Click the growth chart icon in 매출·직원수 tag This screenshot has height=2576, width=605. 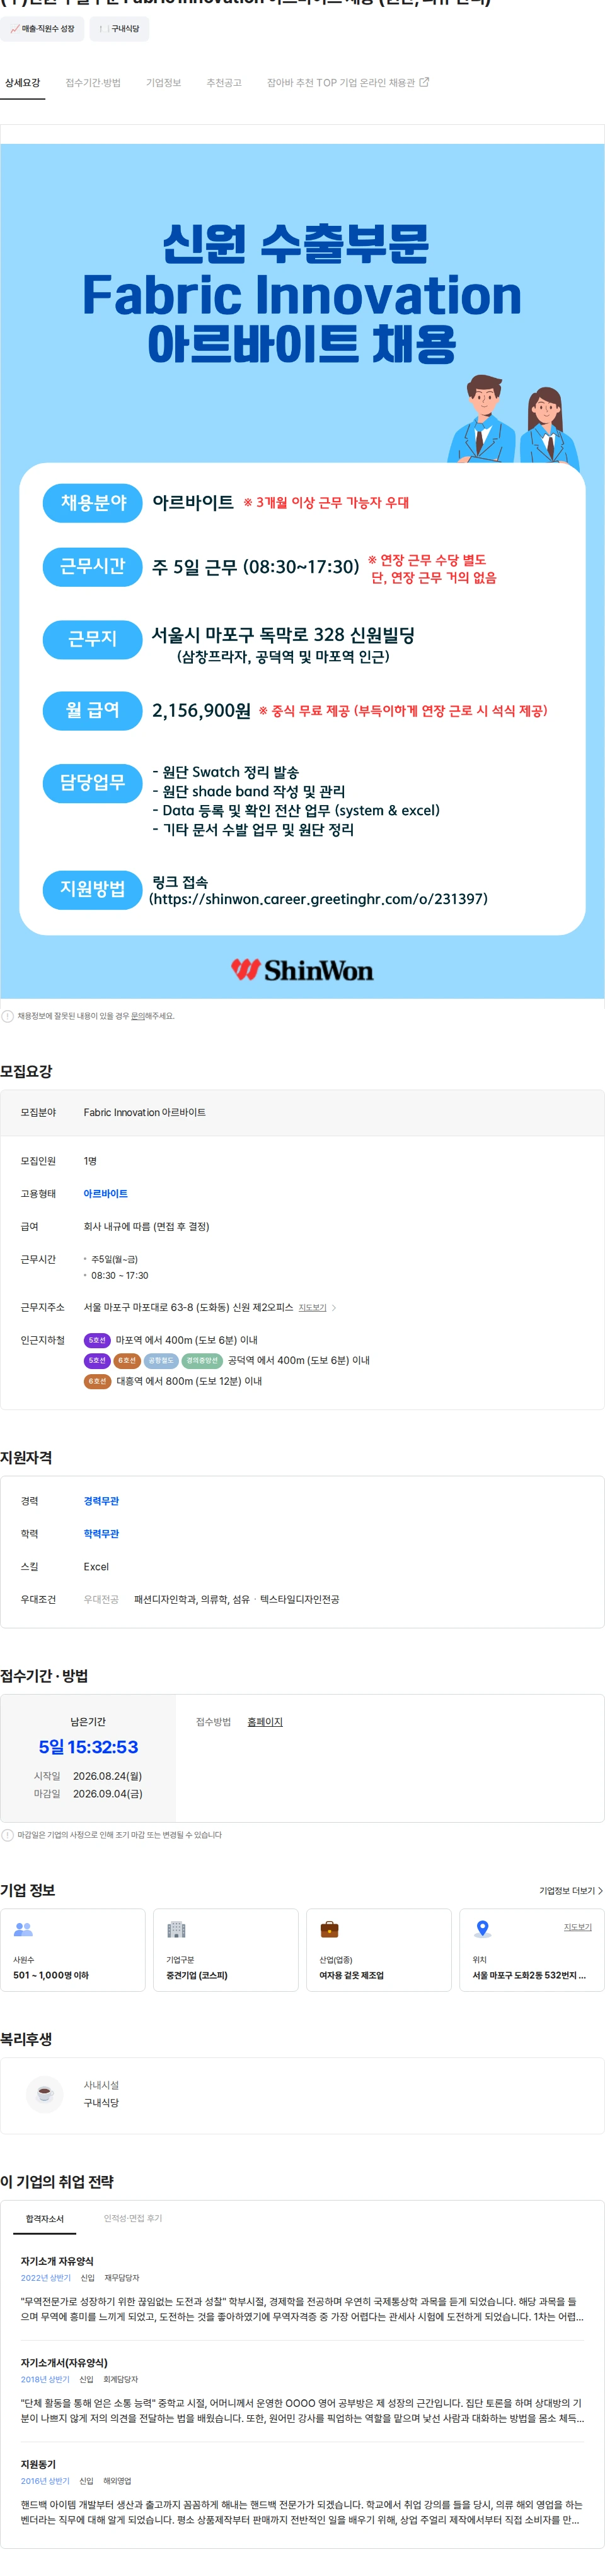point(14,29)
